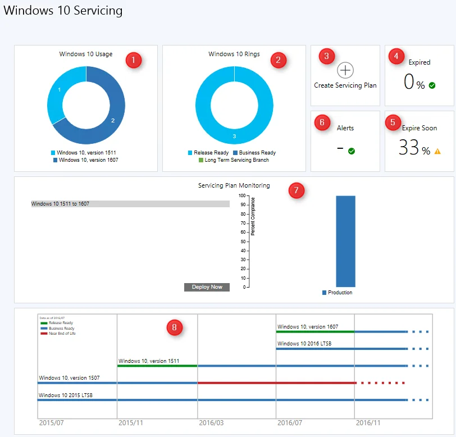Click the red Near End of Life legend swatch
Screen dimensions: 456x437
pos(44,334)
